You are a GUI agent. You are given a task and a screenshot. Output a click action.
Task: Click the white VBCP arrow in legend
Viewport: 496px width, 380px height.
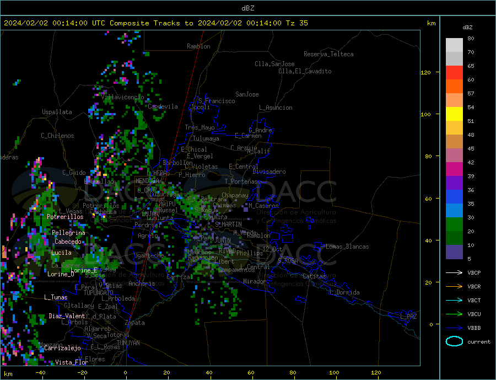click(454, 272)
